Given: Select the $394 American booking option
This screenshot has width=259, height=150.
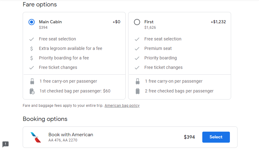Looking at the screenshot, I should pyautogui.click(x=216, y=137).
